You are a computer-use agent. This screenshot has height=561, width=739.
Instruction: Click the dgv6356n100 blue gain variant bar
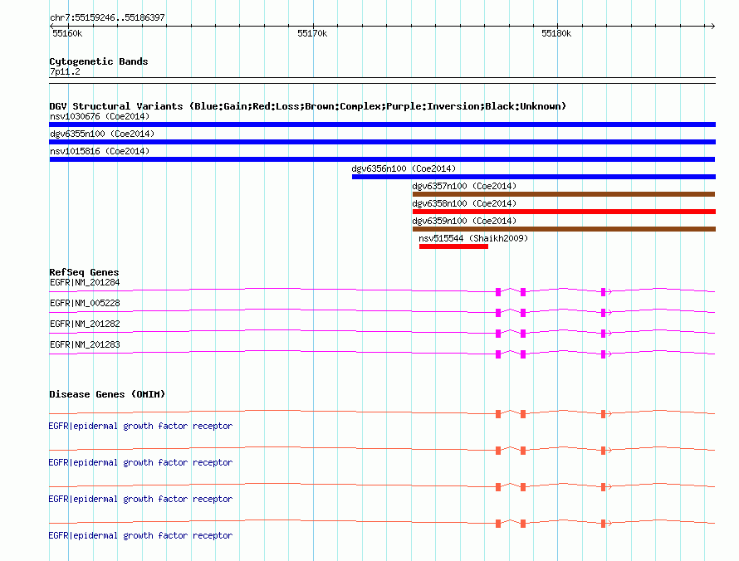coord(534,177)
